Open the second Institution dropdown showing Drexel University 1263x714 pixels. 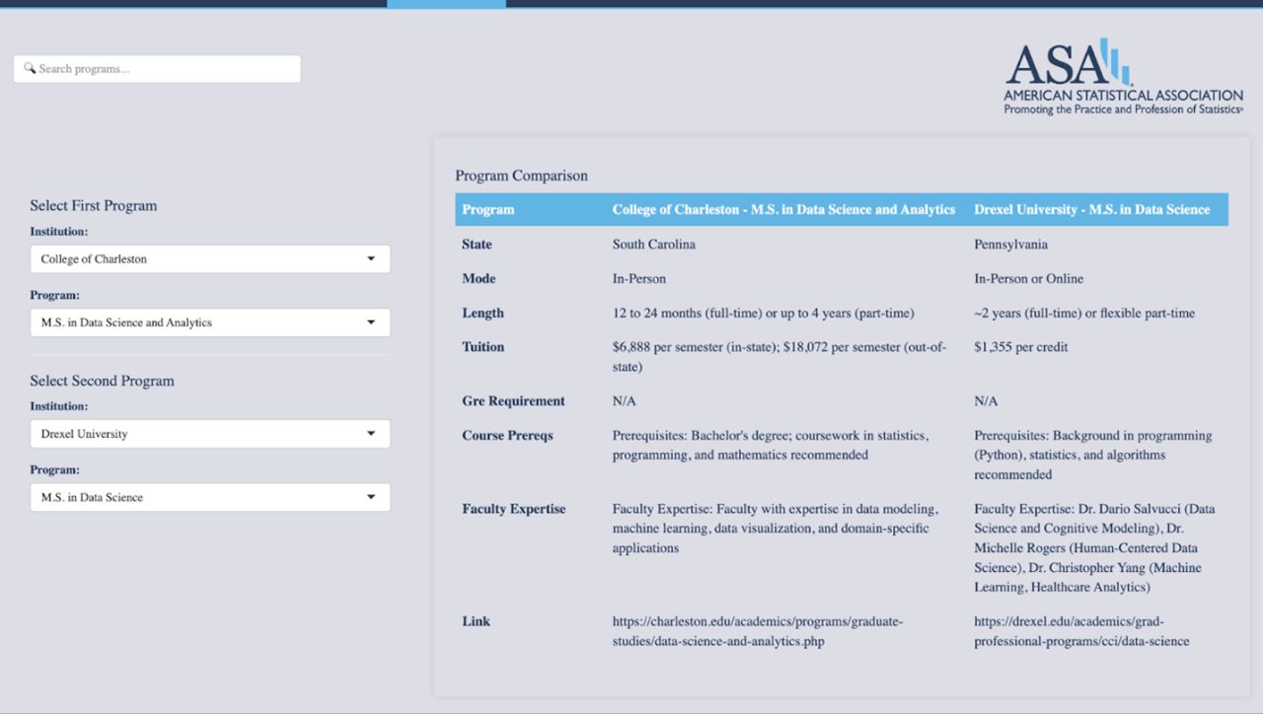[210, 434]
